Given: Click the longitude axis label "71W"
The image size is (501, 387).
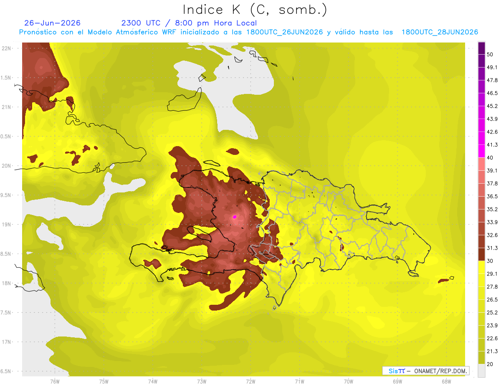Looking at the screenshot, I should [x=299, y=381].
